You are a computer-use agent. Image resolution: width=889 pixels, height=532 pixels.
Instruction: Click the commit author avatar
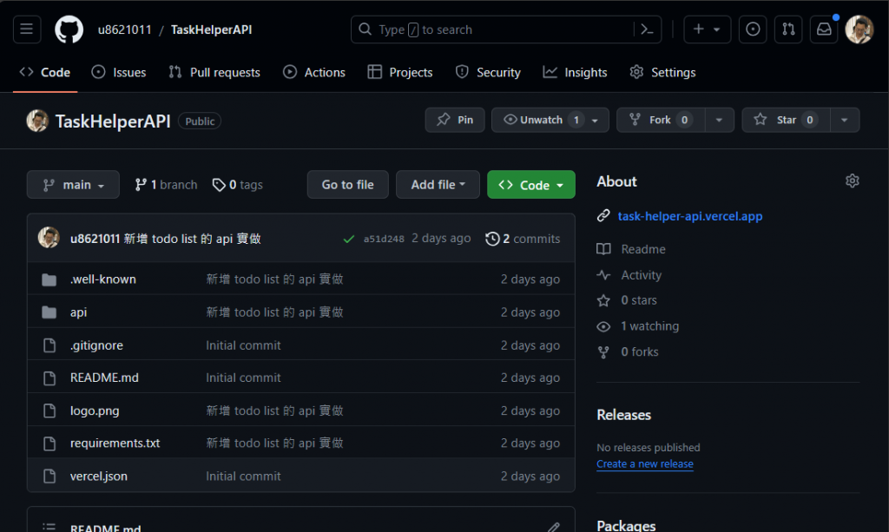click(x=49, y=238)
